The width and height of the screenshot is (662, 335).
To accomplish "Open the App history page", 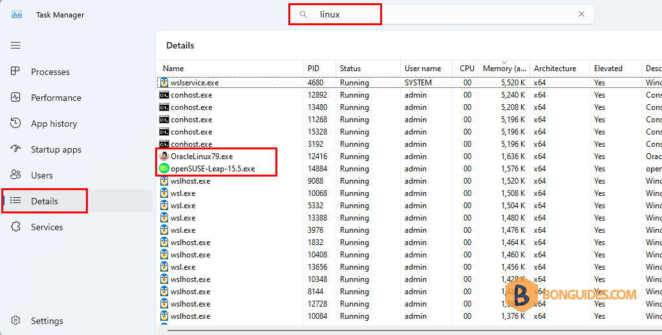I will [x=54, y=124].
